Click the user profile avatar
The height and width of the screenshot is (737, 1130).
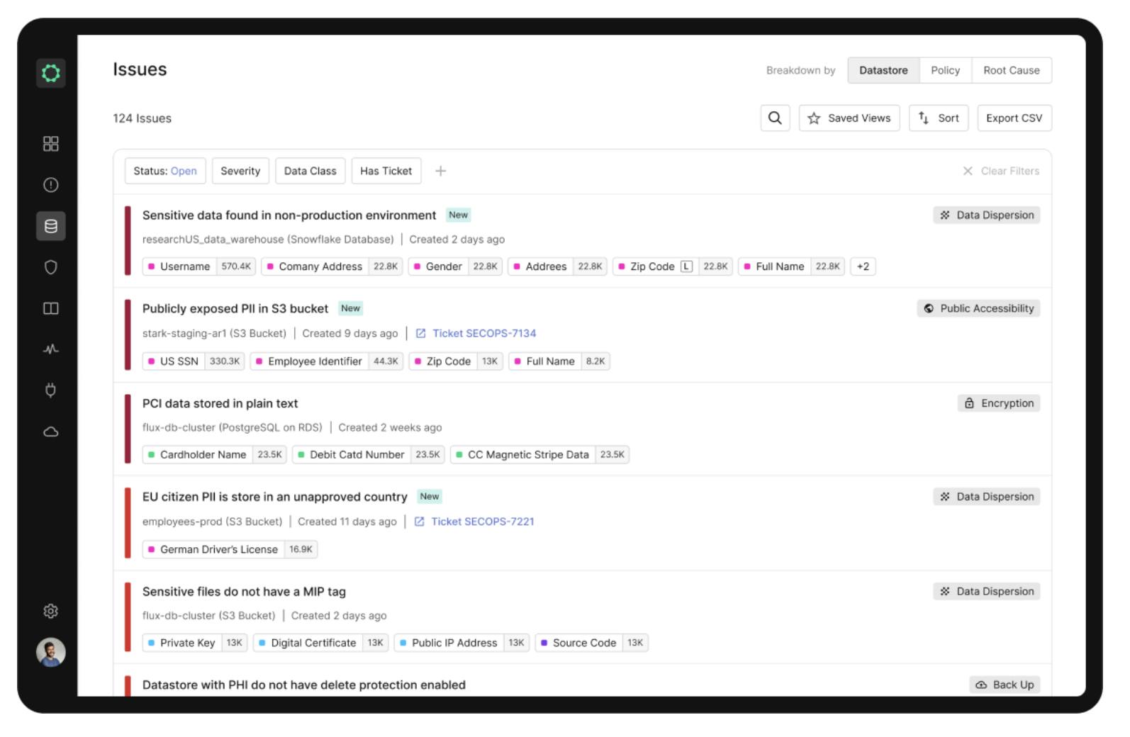tap(51, 653)
